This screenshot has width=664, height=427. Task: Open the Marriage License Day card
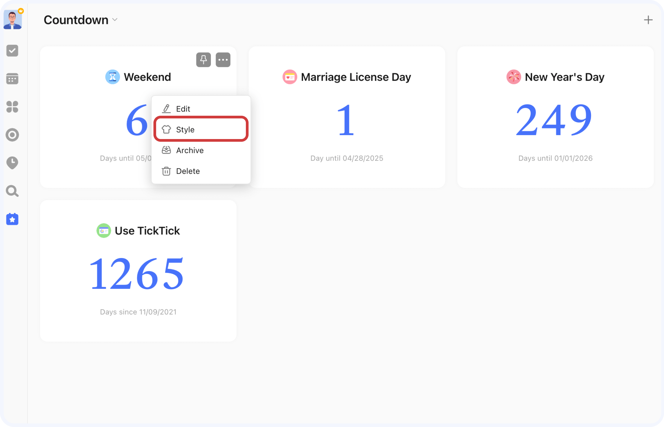click(x=347, y=120)
